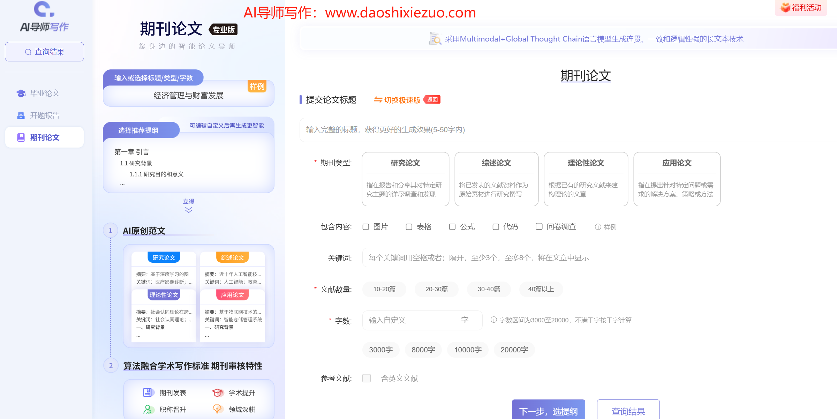Click the 期刊论文 bookmark icon in sidebar
The image size is (837, 419).
21,137
